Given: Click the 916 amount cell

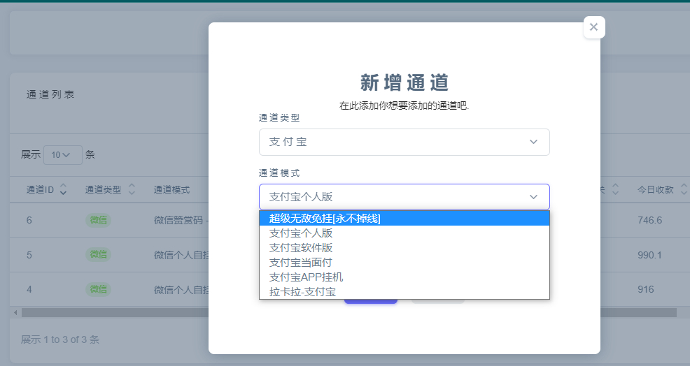Looking at the screenshot, I should click(x=645, y=289).
